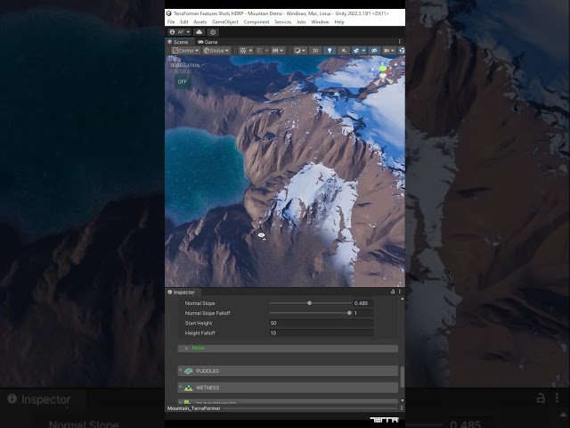Open the Component menu

256,21
